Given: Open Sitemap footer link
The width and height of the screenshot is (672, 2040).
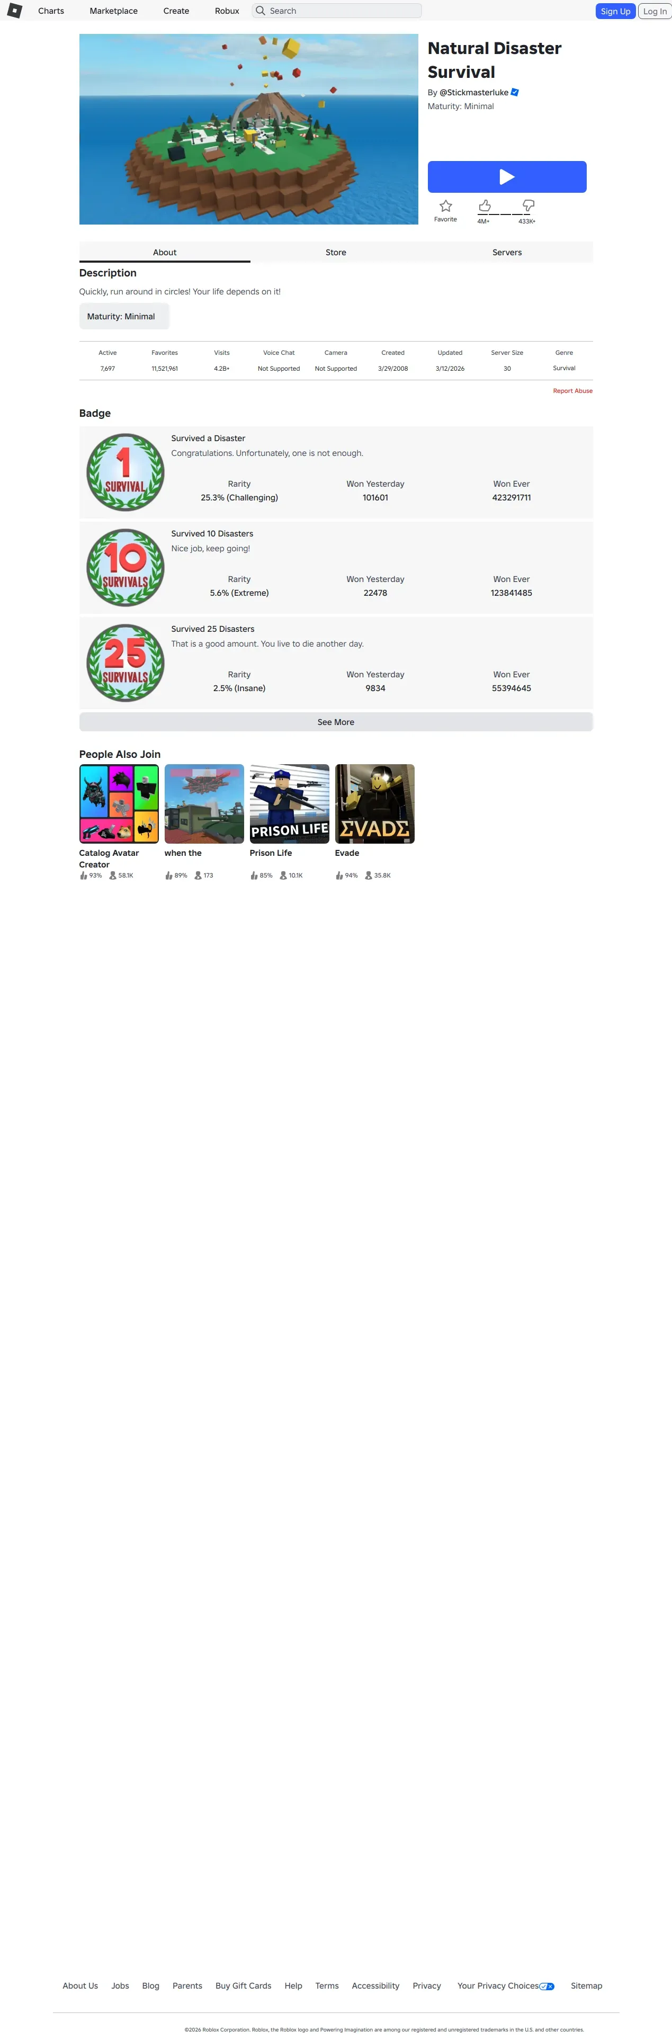Looking at the screenshot, I should click(587, 1985).
